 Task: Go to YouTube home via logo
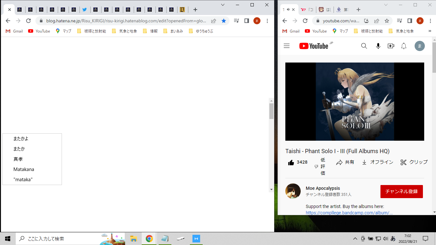point(314,46)
